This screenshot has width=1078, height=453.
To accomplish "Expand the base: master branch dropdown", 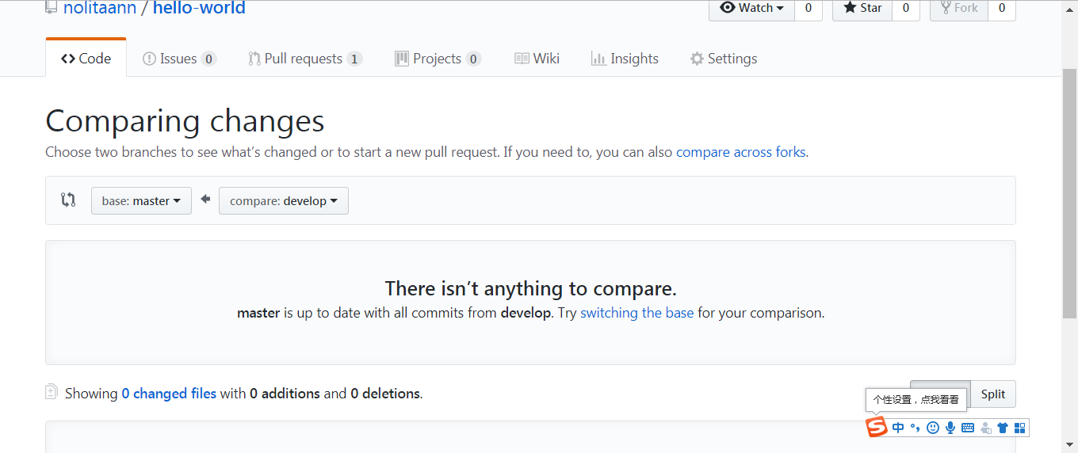I will click(141, 201).
